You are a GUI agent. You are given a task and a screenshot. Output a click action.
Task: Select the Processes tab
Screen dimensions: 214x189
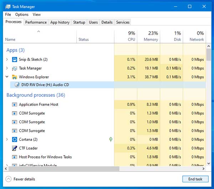(14, 22)
